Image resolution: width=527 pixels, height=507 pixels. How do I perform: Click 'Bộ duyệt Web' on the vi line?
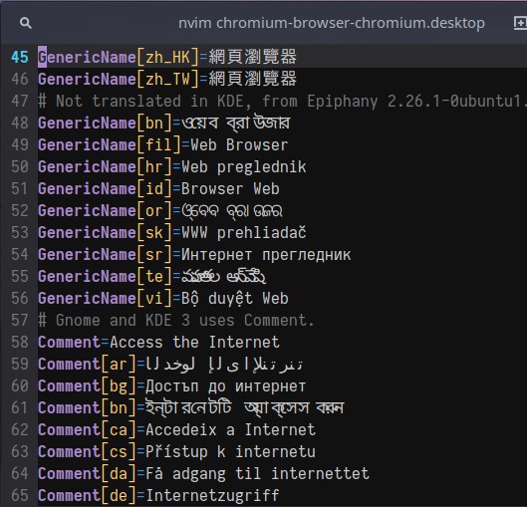[x=235, y=299]
